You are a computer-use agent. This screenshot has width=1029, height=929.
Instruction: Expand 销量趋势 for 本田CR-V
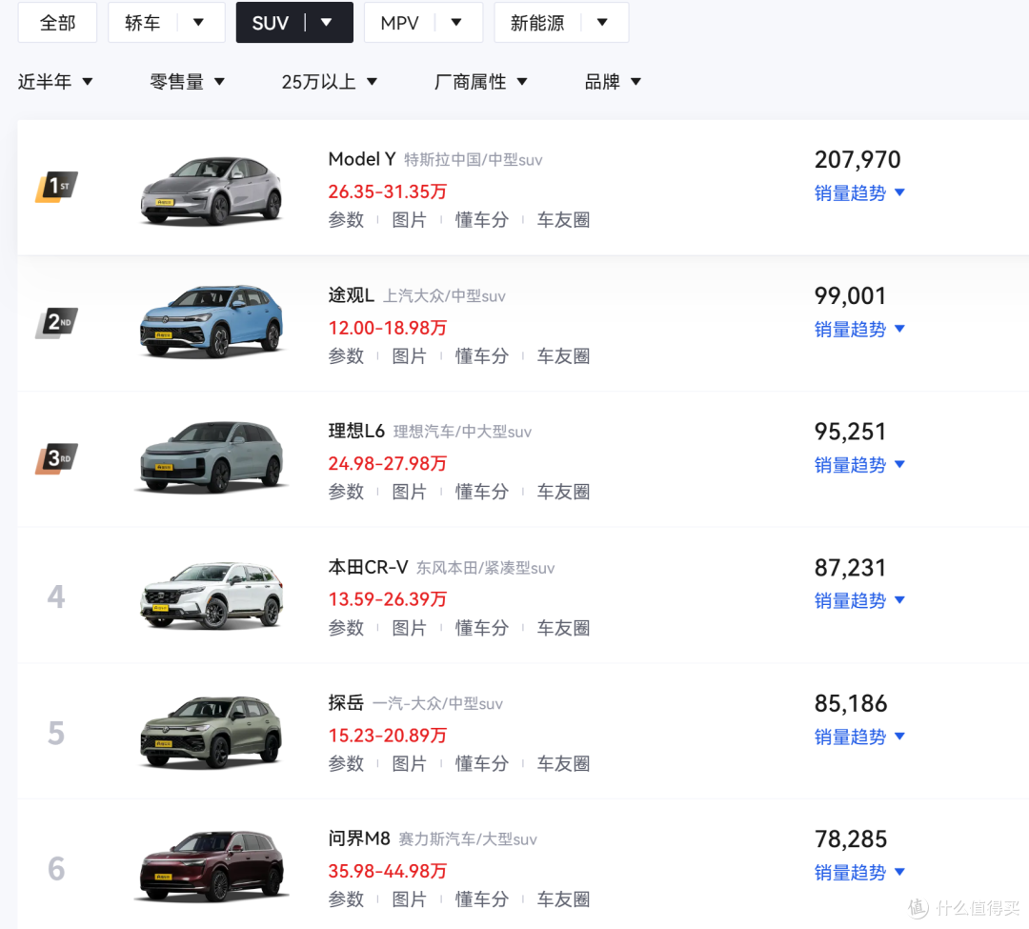pos(859,600)
